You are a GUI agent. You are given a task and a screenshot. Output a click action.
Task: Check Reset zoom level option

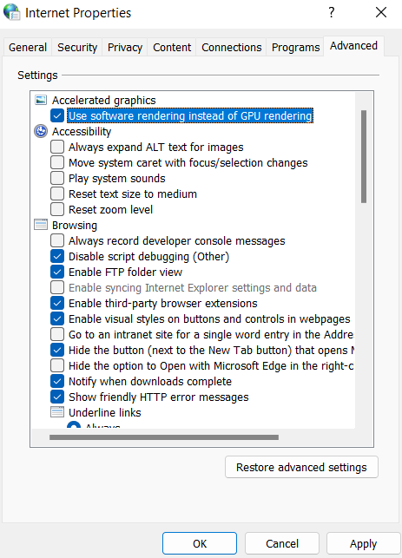tap(57, 209)
